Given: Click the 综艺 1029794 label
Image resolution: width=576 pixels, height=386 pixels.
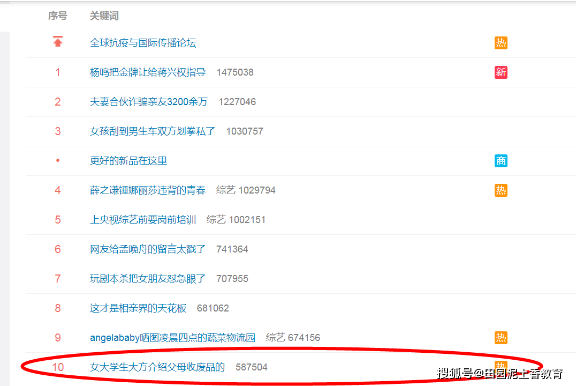Looking at the screenshot, I should (x=246, y=190).
